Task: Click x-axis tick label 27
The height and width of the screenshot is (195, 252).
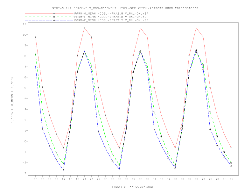Action: click(x=98, y=179)
